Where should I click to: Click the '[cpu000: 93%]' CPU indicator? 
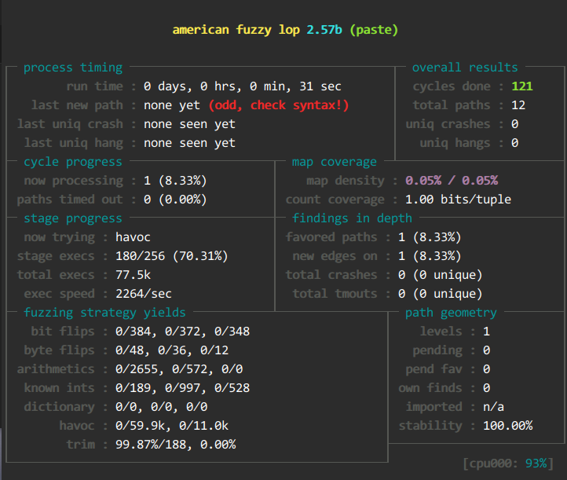(x=508, y=464)
